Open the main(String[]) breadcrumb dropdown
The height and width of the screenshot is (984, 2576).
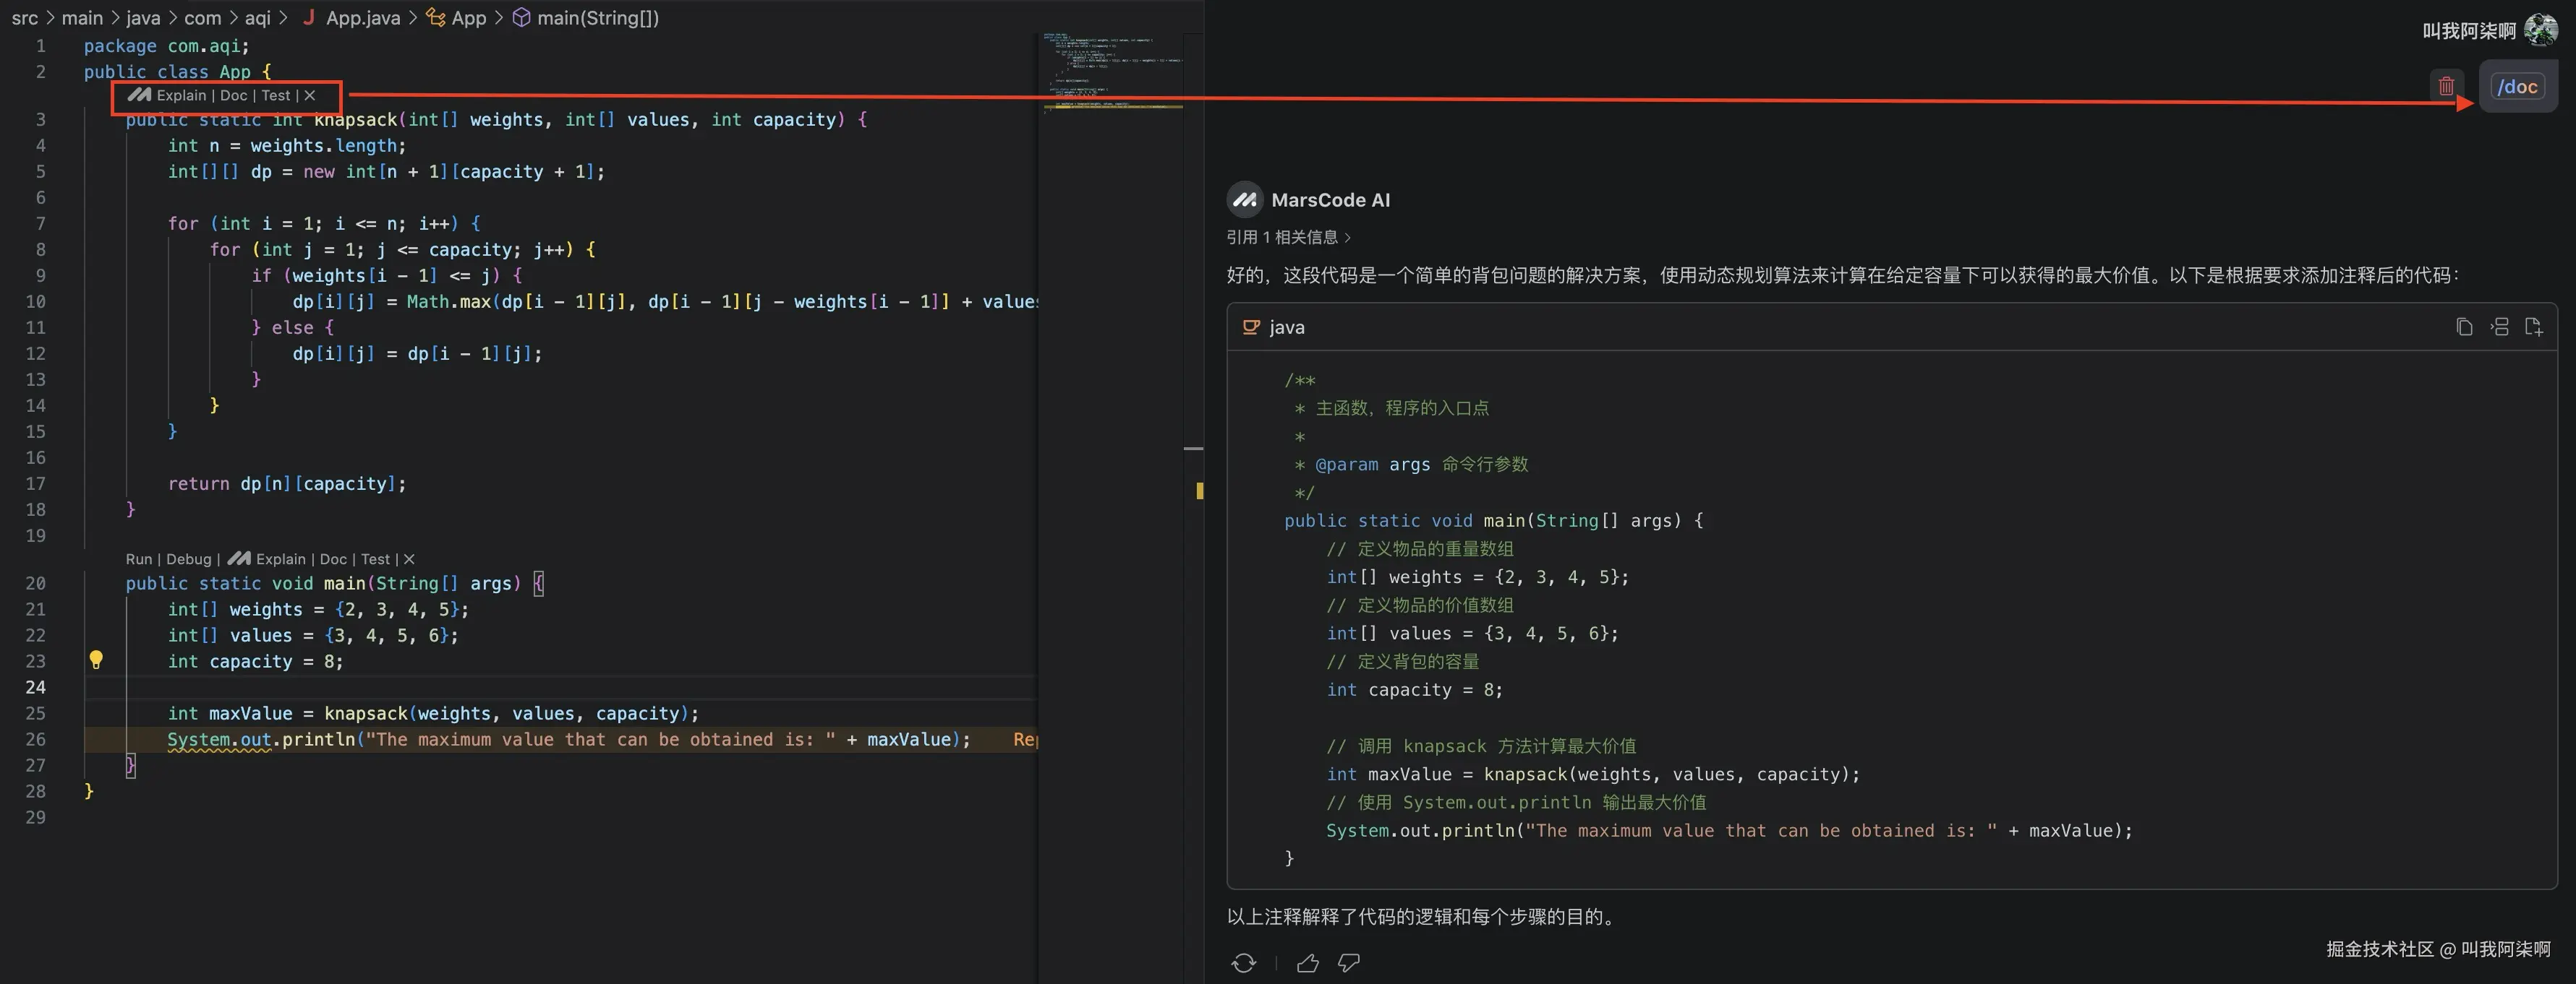point(597,18)
